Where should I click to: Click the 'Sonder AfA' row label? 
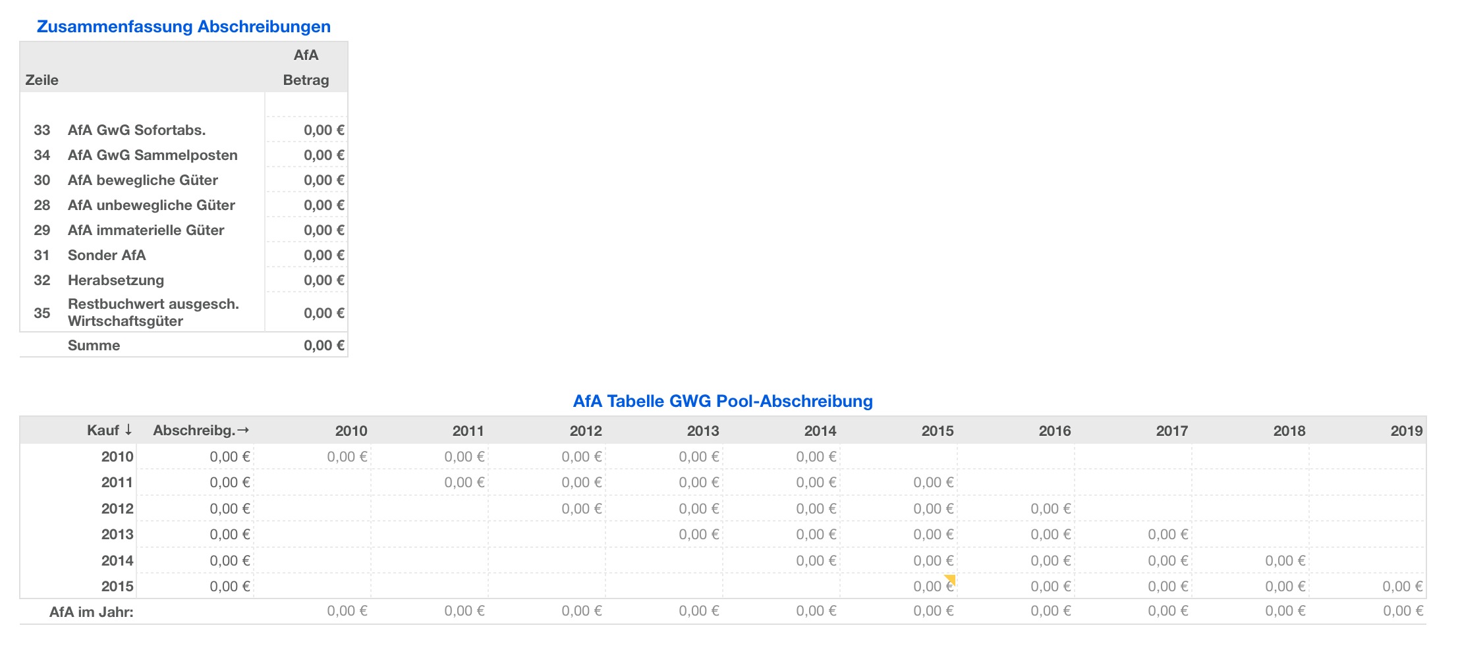point(107,255)
